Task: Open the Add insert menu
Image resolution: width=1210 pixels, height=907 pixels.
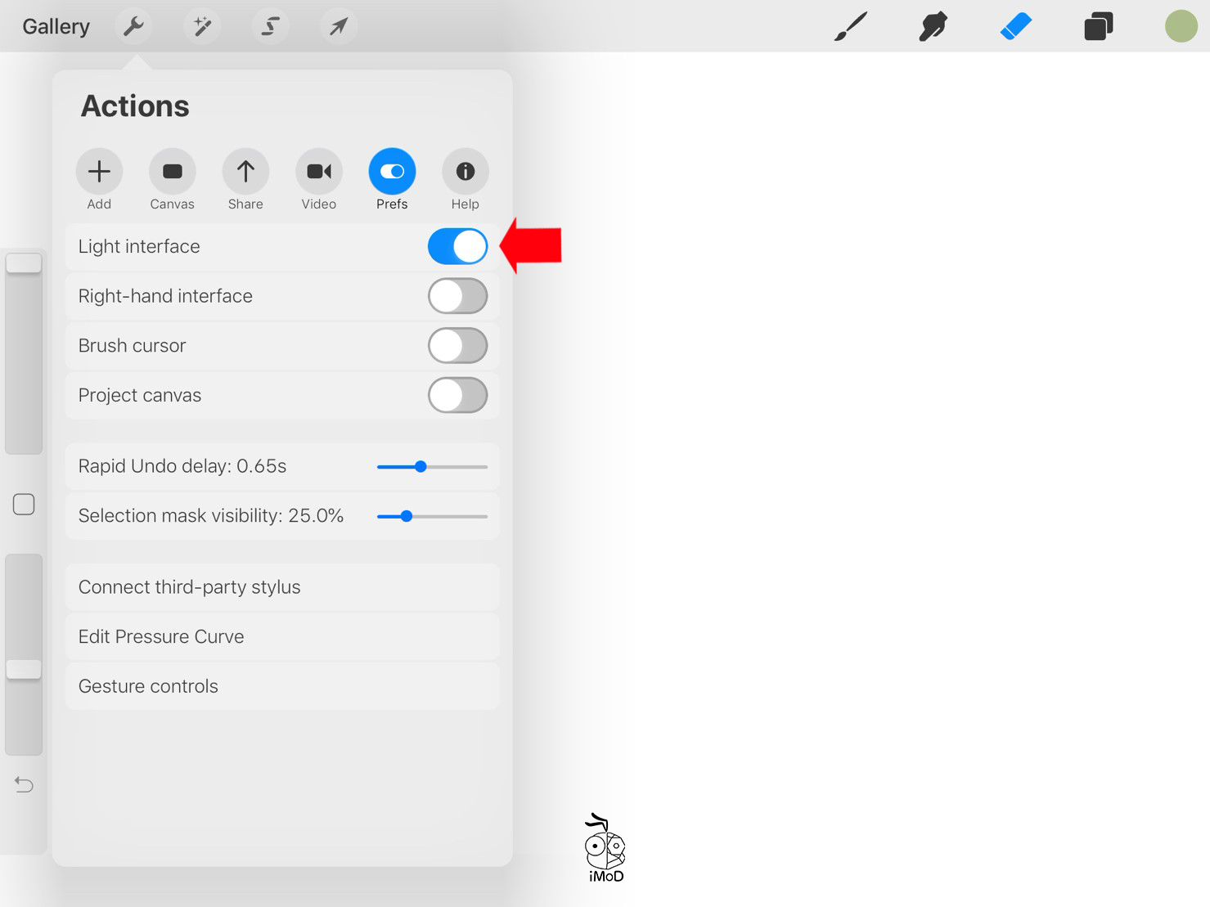Action: coord(99,172)
